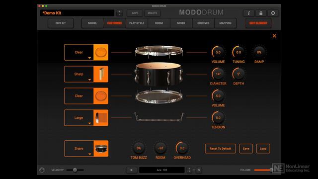
Task: Click the bottom Clear resonant head icon
Action: (101, 96)
